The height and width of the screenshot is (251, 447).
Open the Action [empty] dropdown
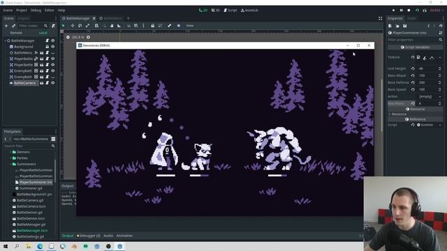(430, 97)
